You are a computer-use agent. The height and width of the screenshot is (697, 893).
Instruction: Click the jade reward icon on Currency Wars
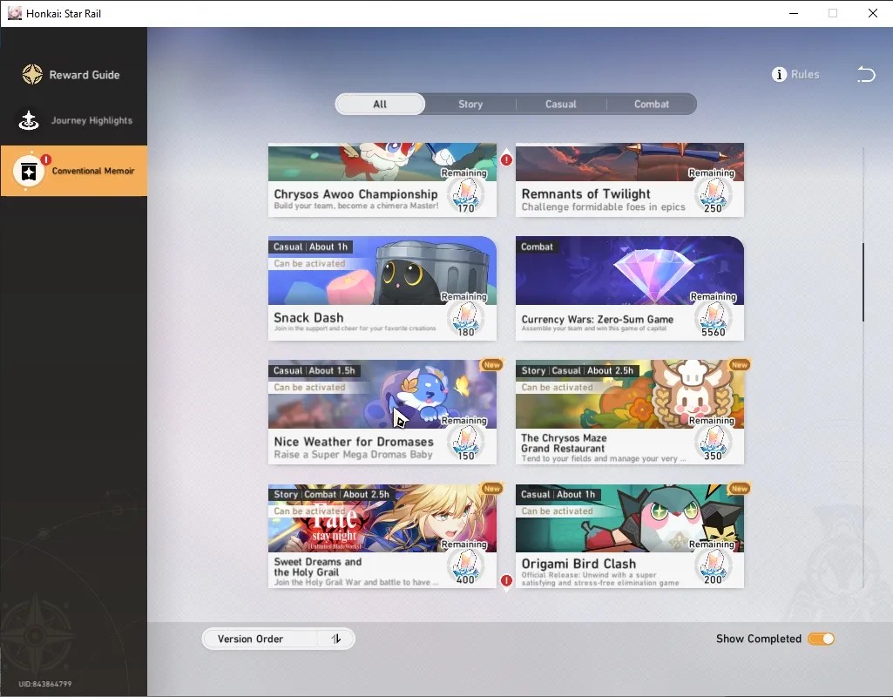point(713,317)
